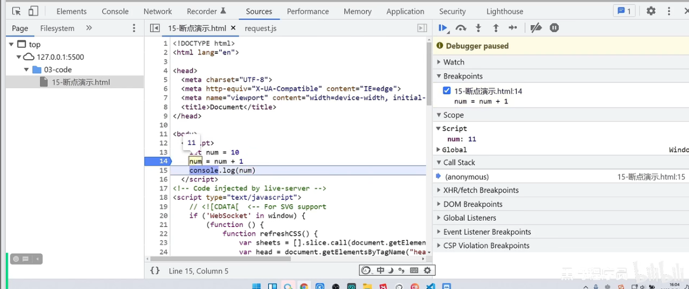
Task: Open the Elements panel
Action: 71,12
